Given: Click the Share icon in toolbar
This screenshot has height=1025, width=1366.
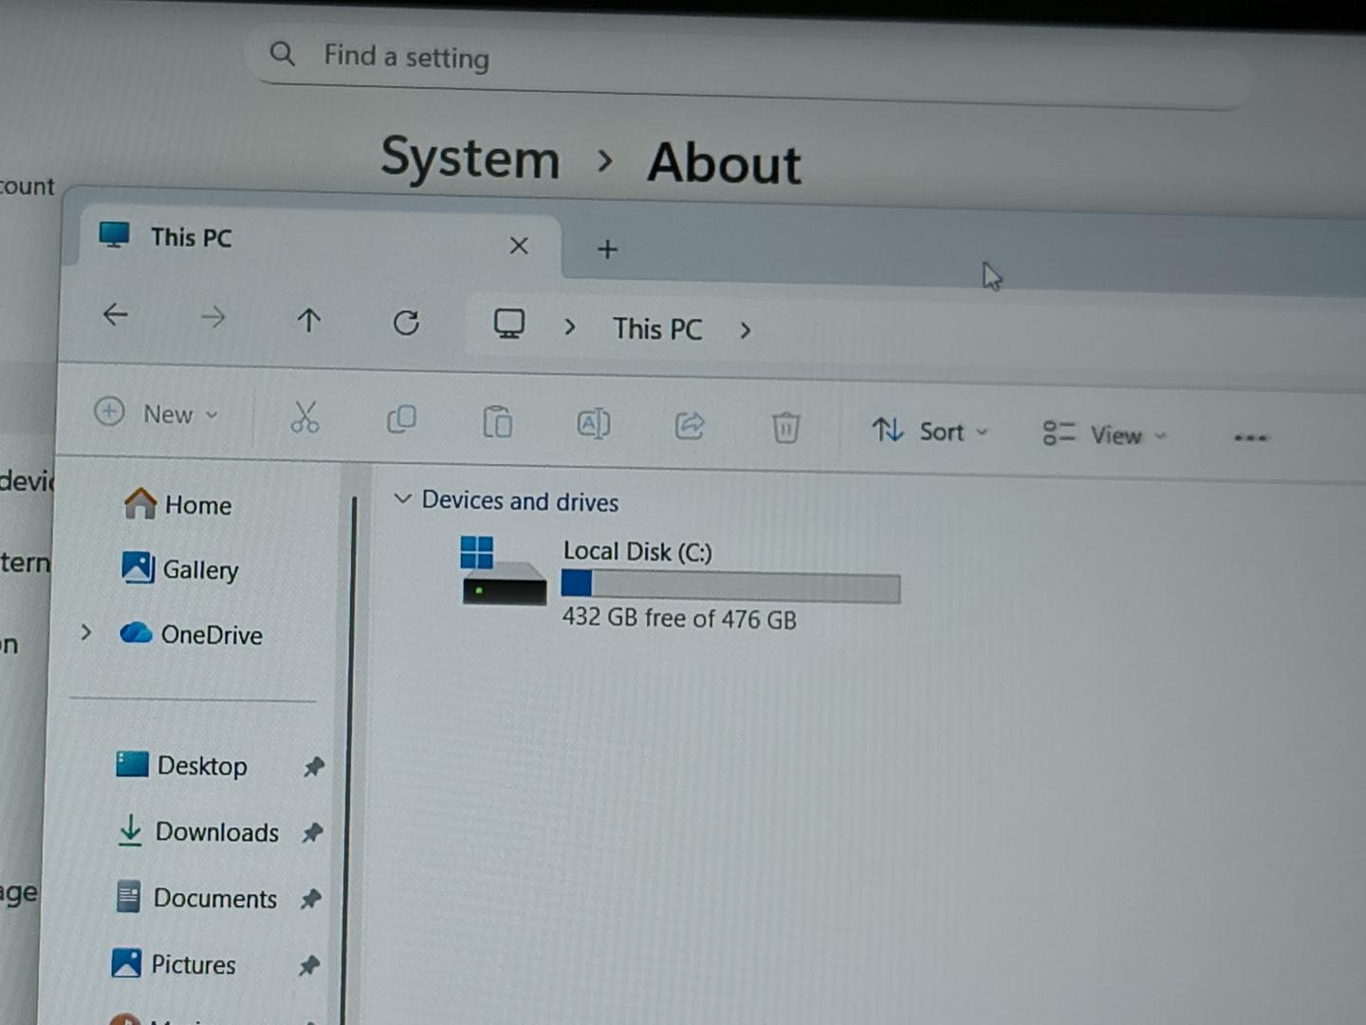Looking at the screenshot, I should click(690, 426).
